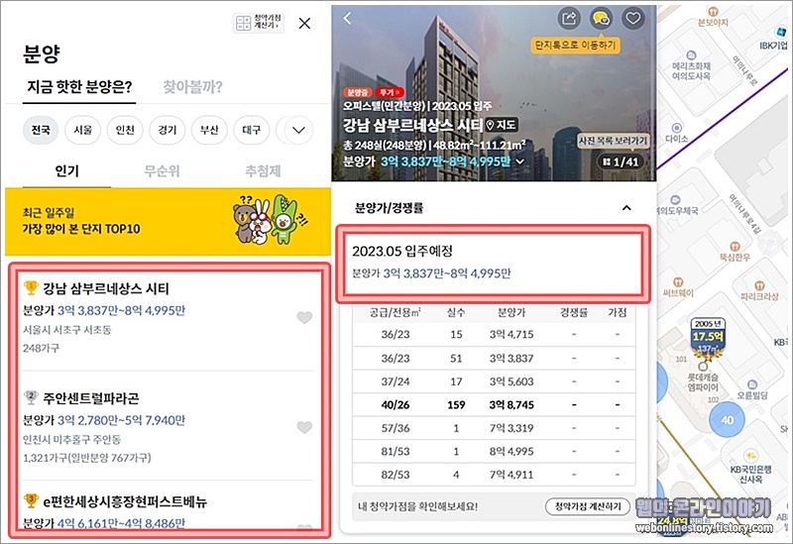
Task: Click the 뚝심한우 restaurant pin
Action: point(735,252)
